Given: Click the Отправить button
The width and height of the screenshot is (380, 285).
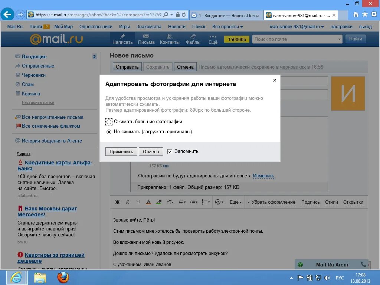Looking at the screenshot, I should point(127,67).
